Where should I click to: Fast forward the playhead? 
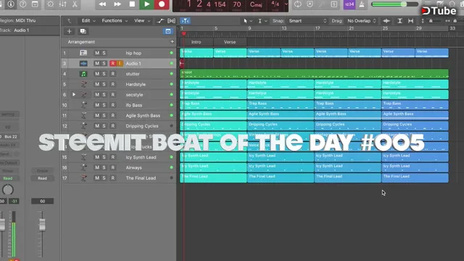117,4
